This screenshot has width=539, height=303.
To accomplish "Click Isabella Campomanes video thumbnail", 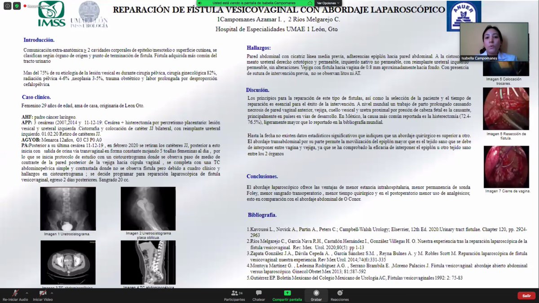I will (x=494, y=42).
